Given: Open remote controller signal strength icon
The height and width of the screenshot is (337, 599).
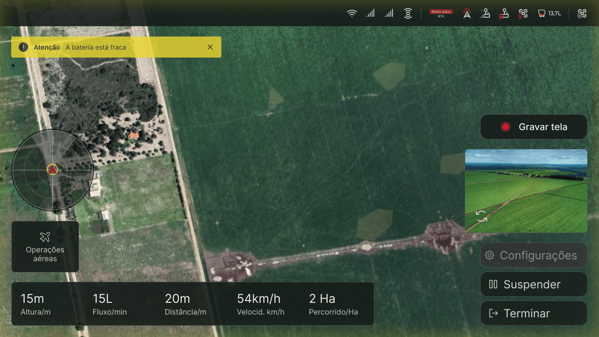Looking at the screenshot, I should [485, 14].
